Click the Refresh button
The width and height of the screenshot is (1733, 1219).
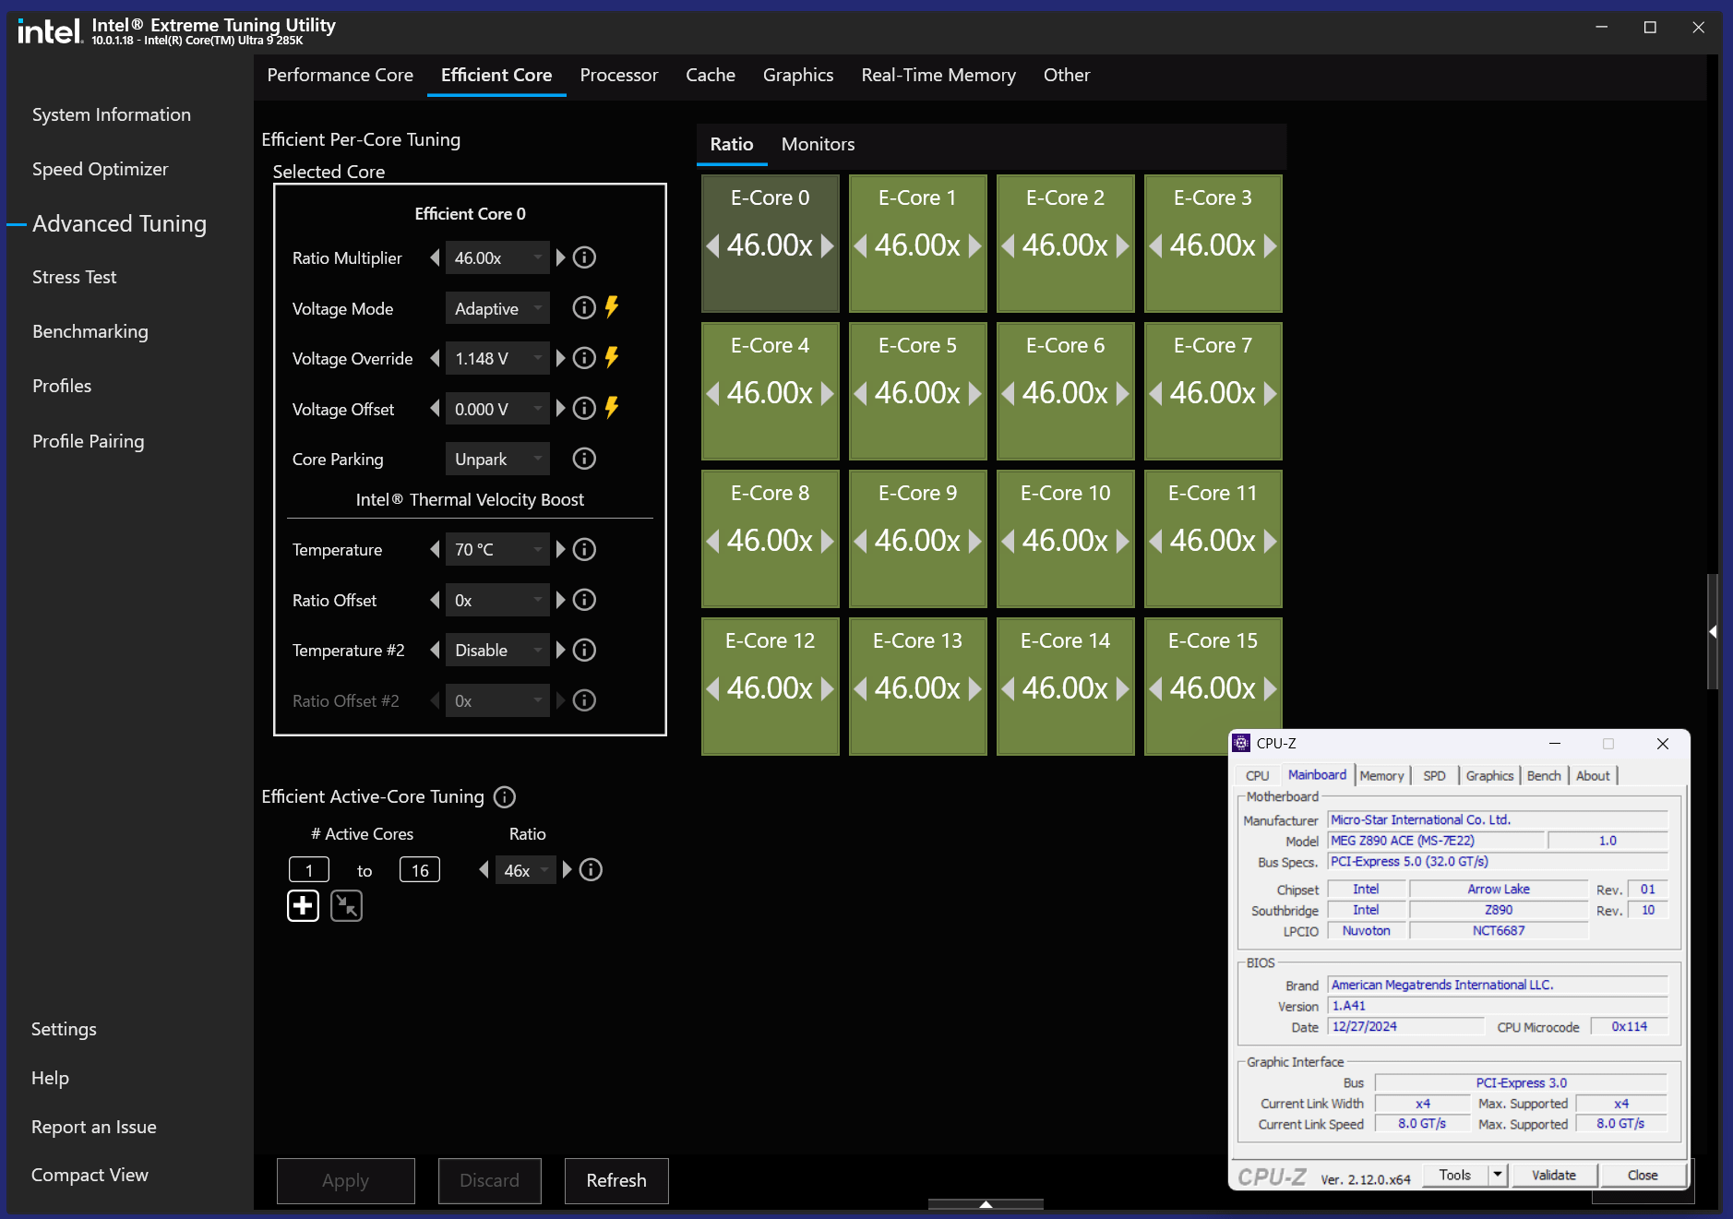pyautogui.click(x=616, y=1180)
